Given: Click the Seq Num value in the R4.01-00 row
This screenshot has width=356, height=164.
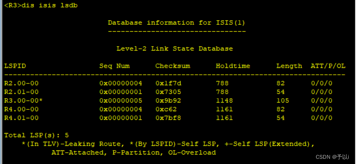Looking at the screenshot, I should (121, 118).
